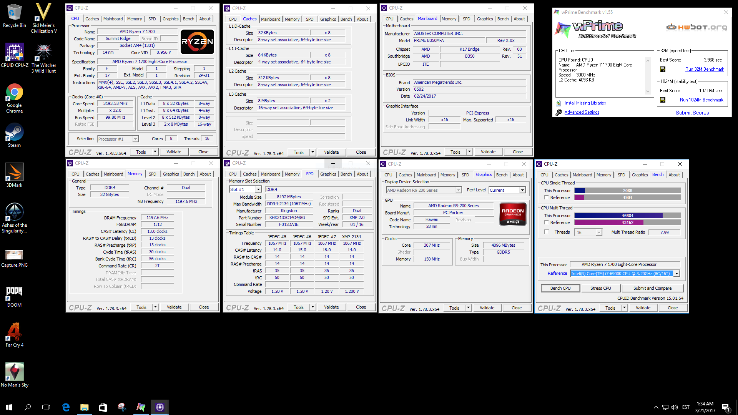Open the Action Center notification icon
This screenshot has width=738, height=415.
click(x=726, y=407)
